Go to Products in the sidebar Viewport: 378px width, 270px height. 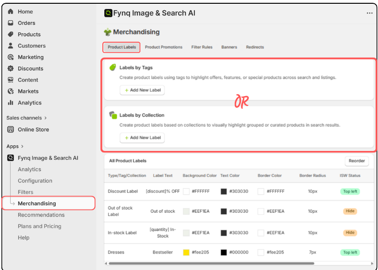(x=29, y=34)
